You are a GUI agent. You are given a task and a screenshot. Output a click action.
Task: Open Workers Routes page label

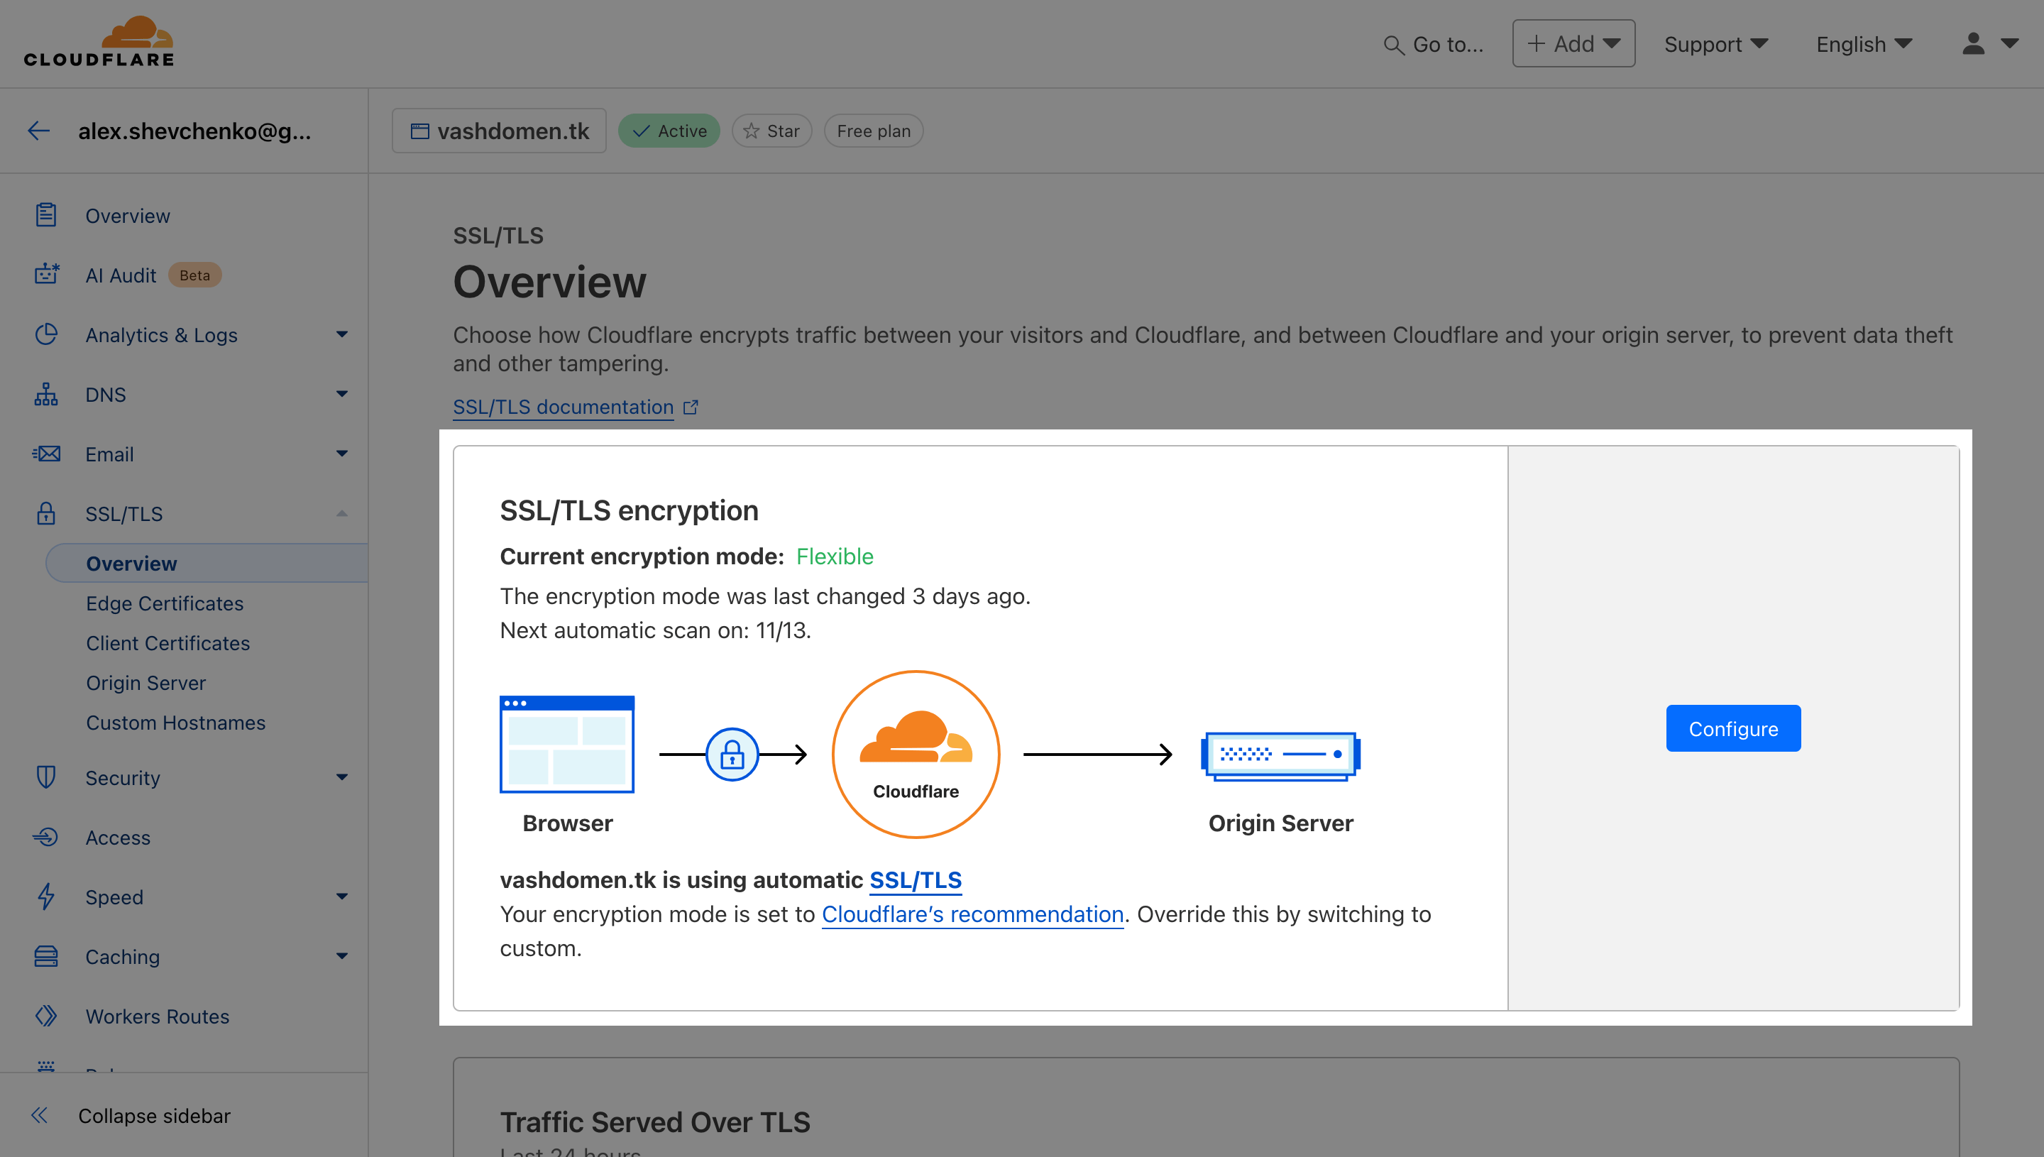[158, 1016]
